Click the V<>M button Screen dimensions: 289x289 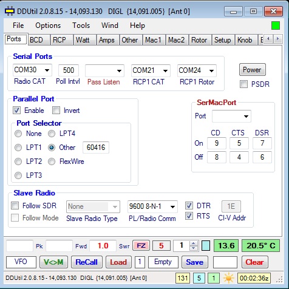pyautogui.click(x=53, y=262)
